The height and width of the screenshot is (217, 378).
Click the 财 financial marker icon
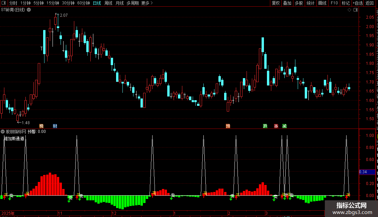(x=55, y=126)
